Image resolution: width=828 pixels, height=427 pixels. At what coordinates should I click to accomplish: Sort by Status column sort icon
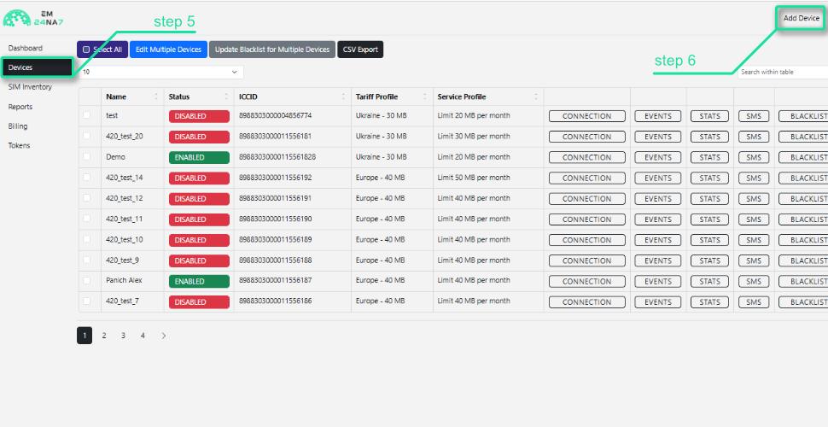[x=226, y=97]
